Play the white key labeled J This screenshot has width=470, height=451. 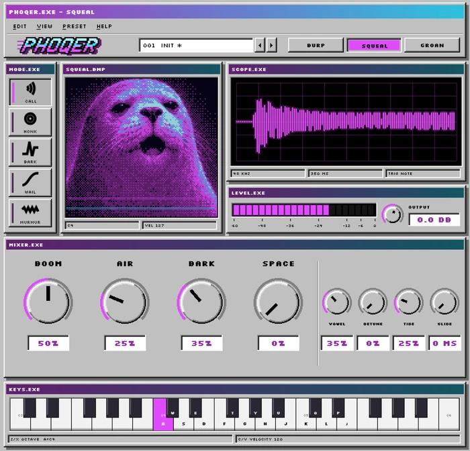click(x=285, y=424)
